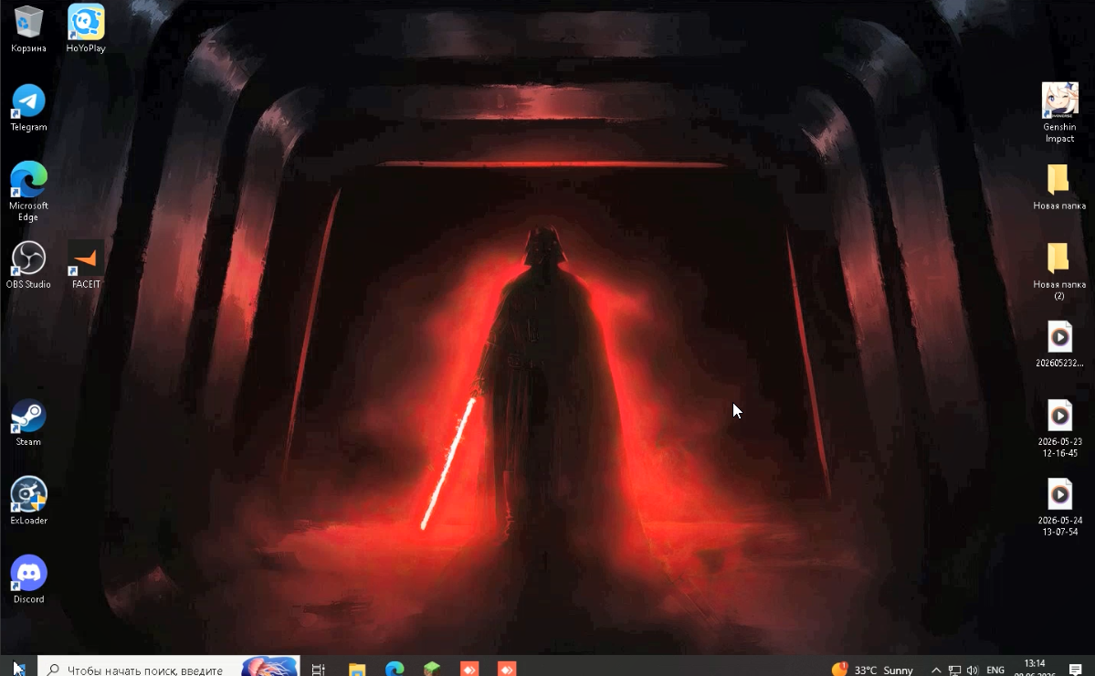Select the folder named Новая папка
This screenshot has height=676, width=1095.
1059,186
